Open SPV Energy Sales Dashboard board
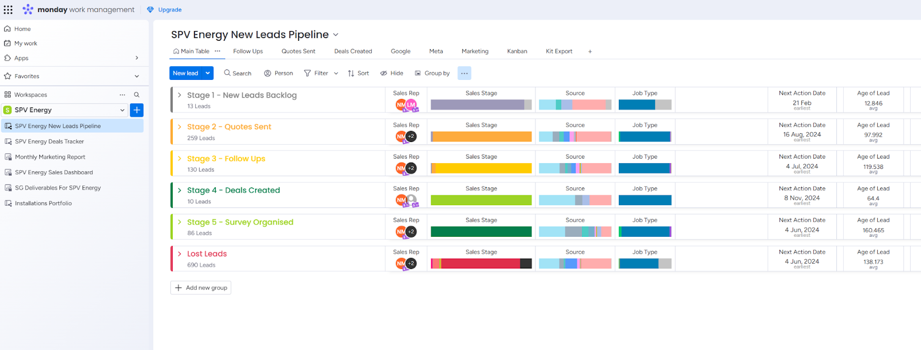Image resolution: width=921 pixels, height=350 pixels. (54, 172)
